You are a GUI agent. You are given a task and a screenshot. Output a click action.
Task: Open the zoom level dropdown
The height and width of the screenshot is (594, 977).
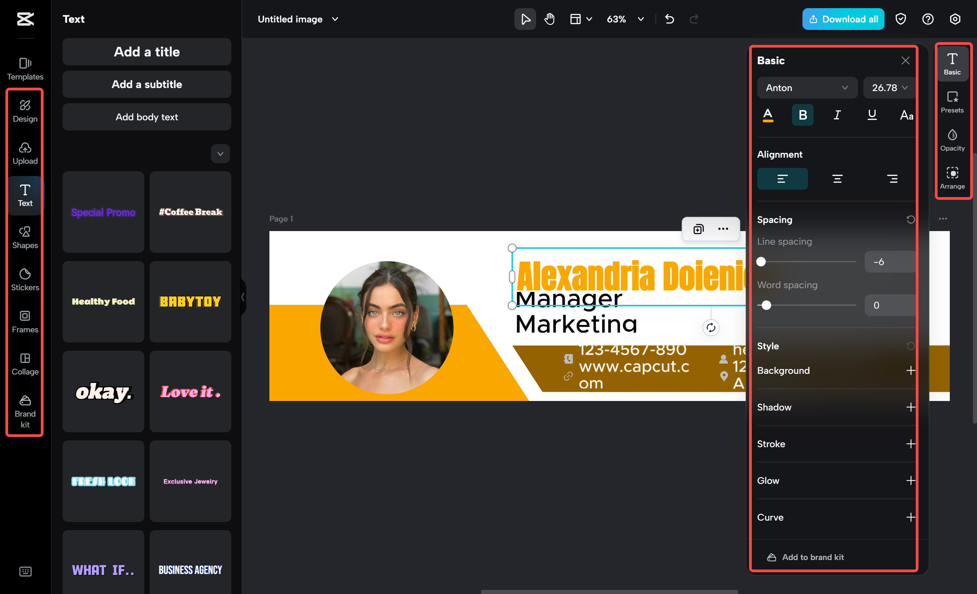pos(625,19)
